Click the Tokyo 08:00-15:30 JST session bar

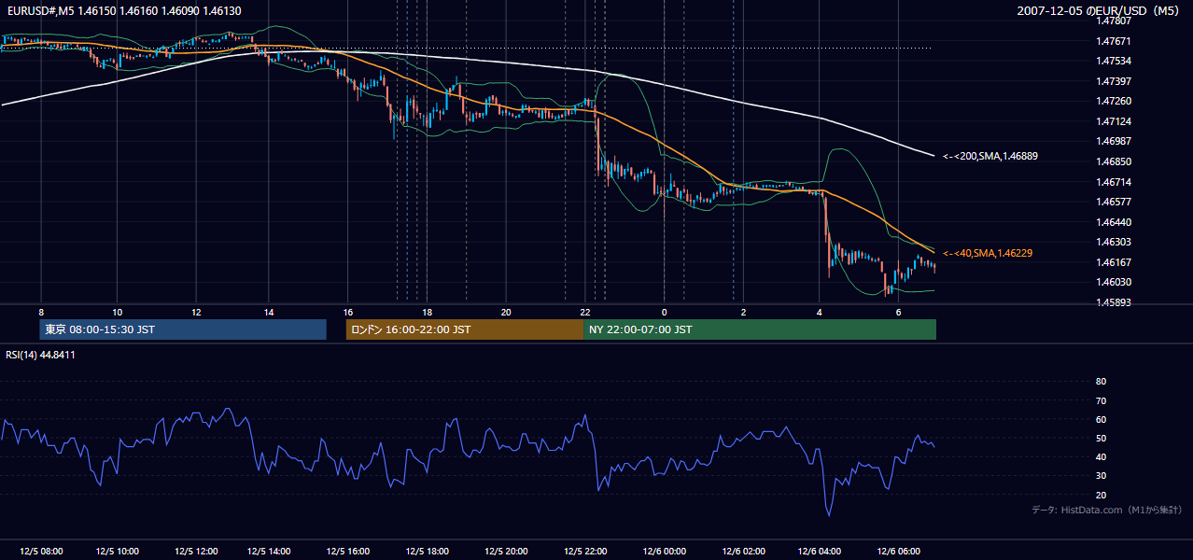[x=183, y=329]
